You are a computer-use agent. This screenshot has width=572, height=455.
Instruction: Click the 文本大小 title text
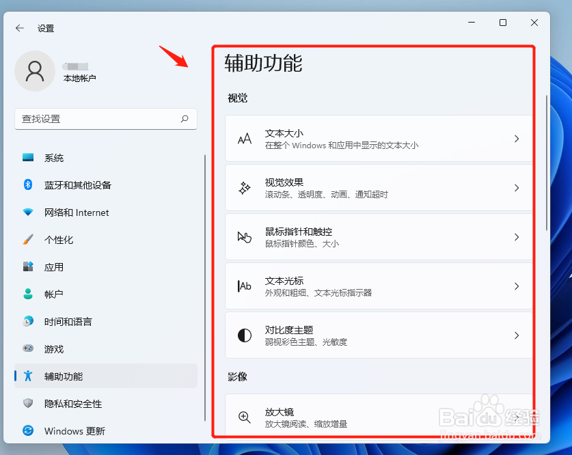(x=284, y=133)
